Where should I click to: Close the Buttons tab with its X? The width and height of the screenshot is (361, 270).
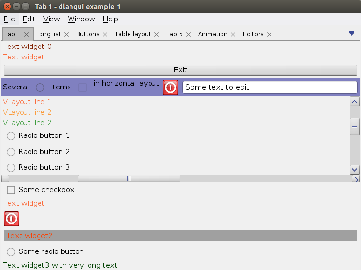tap(105, 34)
